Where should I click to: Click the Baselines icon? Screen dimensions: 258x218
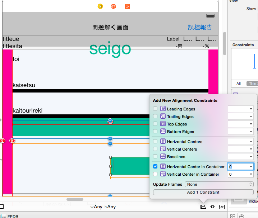[163, 156]
